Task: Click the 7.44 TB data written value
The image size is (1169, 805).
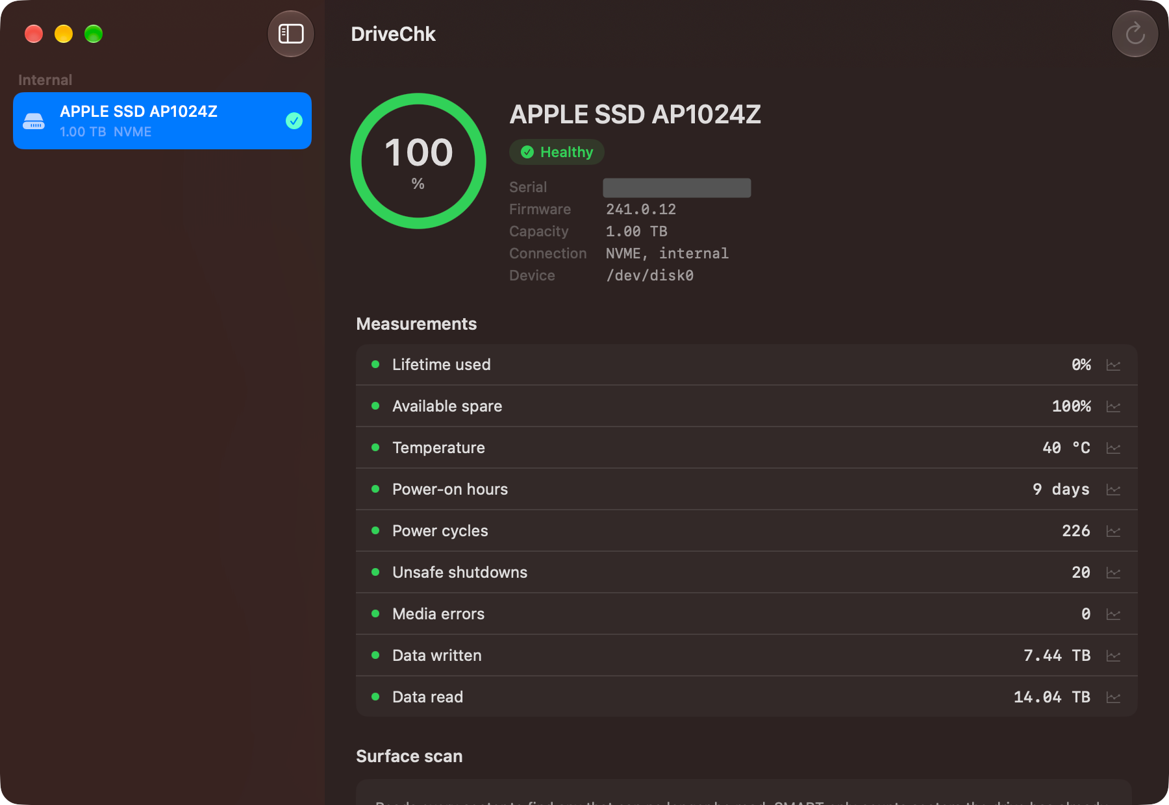Action: point(1057,656)
